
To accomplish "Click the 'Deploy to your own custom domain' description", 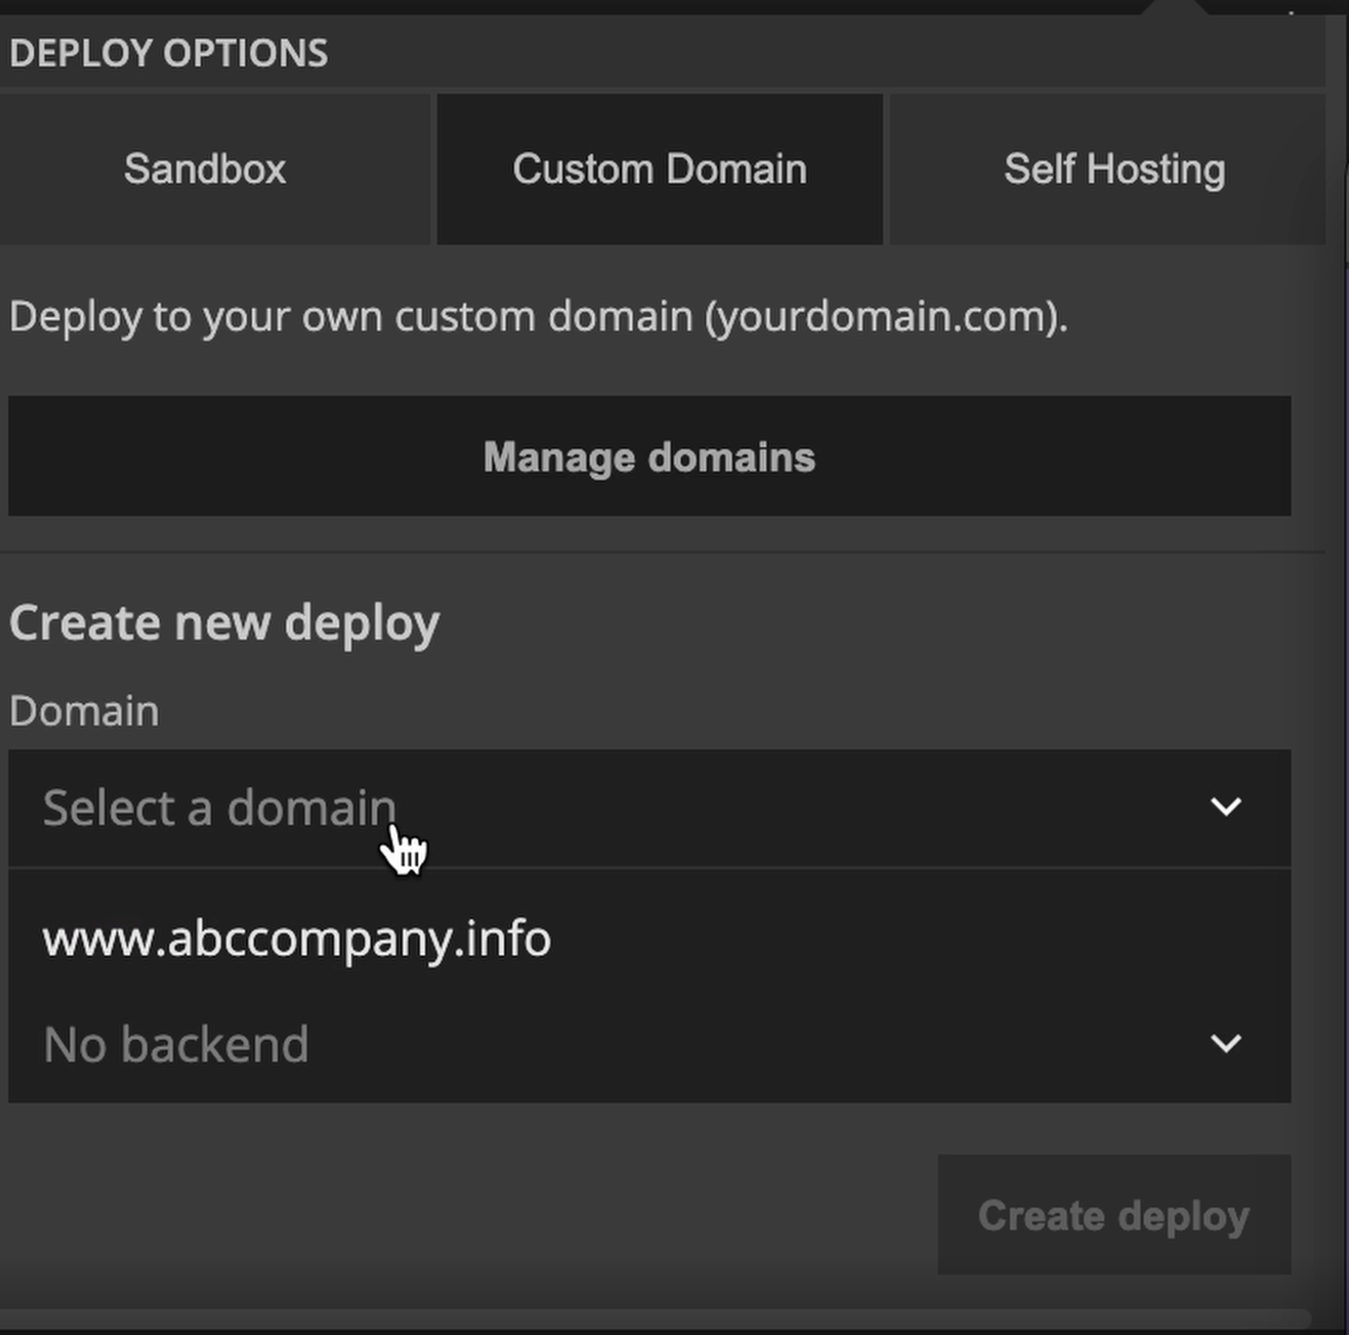I will point(348,317).
